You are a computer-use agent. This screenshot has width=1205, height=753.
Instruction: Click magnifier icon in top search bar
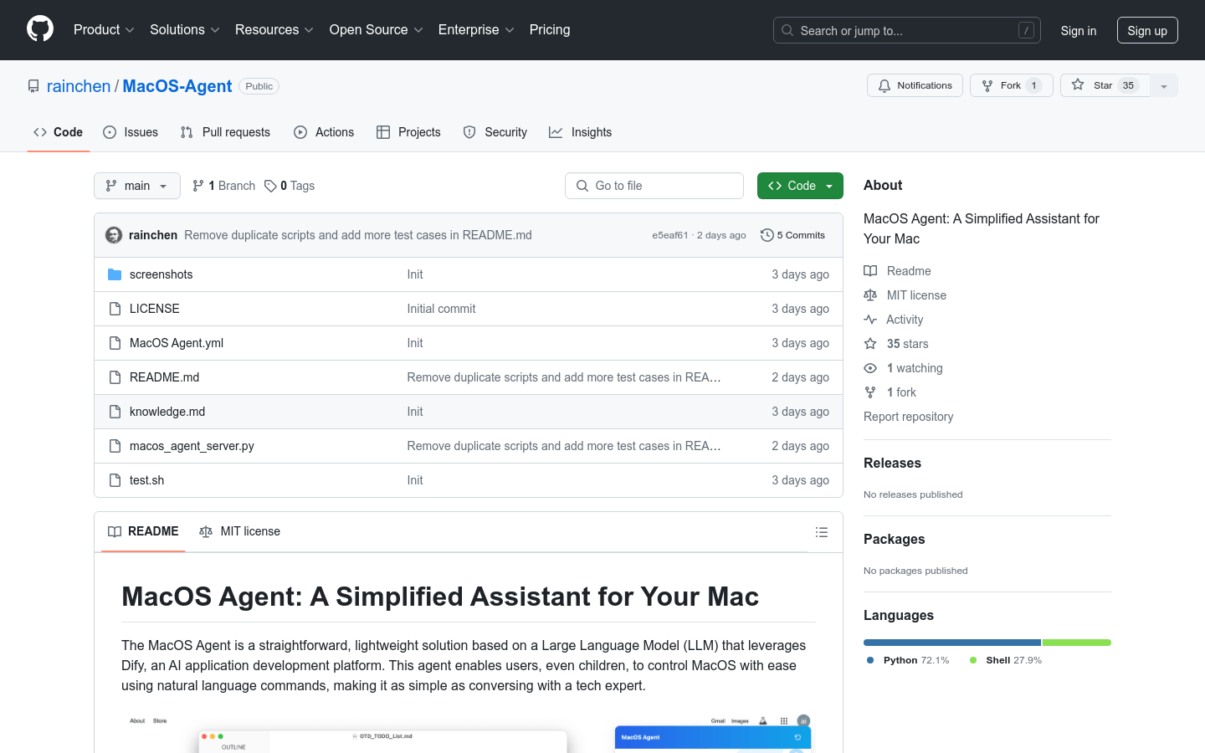(x=787, y=30)
